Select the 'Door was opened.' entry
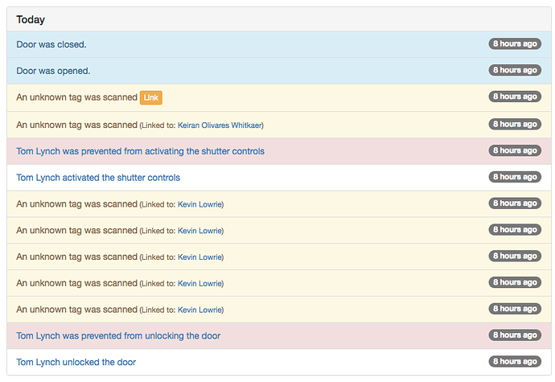The image size is (555, 382). (279, 71)
